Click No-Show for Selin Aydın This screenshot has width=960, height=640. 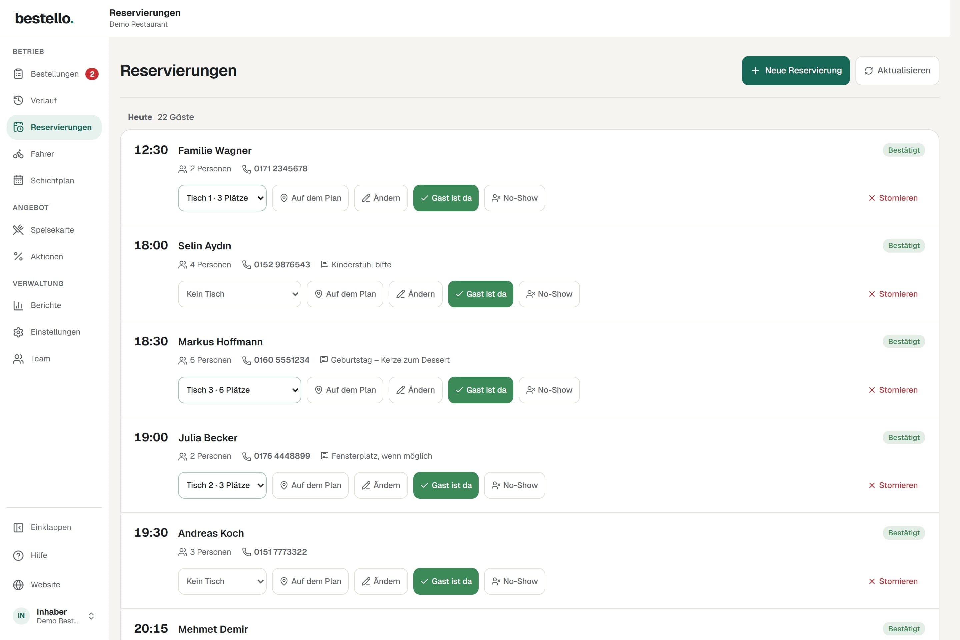[549, 294]
